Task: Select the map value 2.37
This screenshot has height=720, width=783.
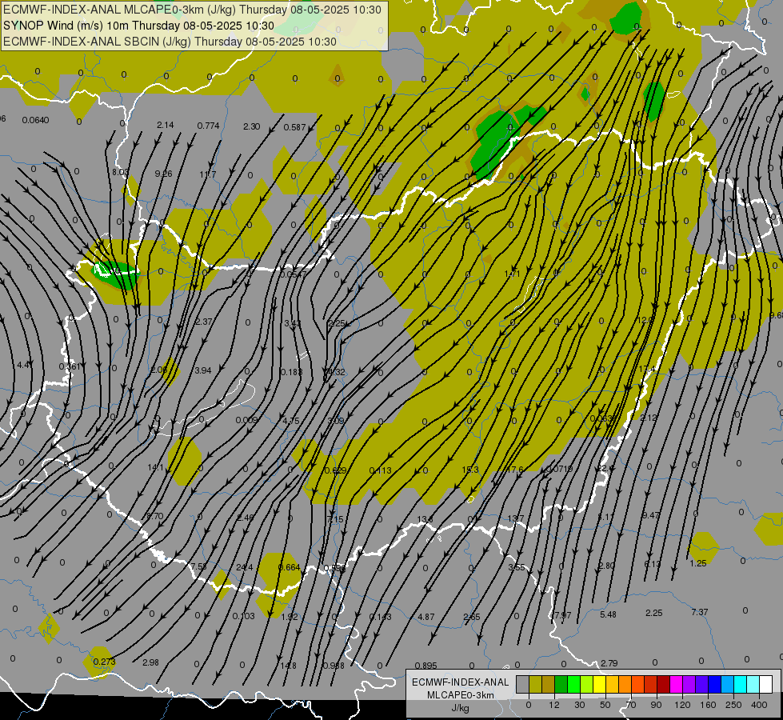Action: [204, 322]
